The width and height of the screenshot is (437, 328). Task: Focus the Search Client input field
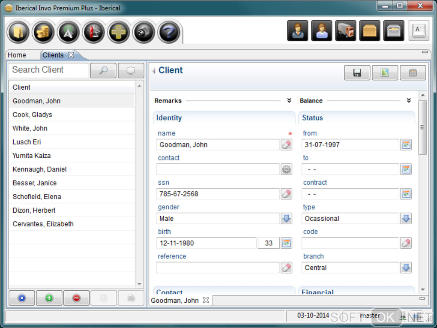point(49,70)
